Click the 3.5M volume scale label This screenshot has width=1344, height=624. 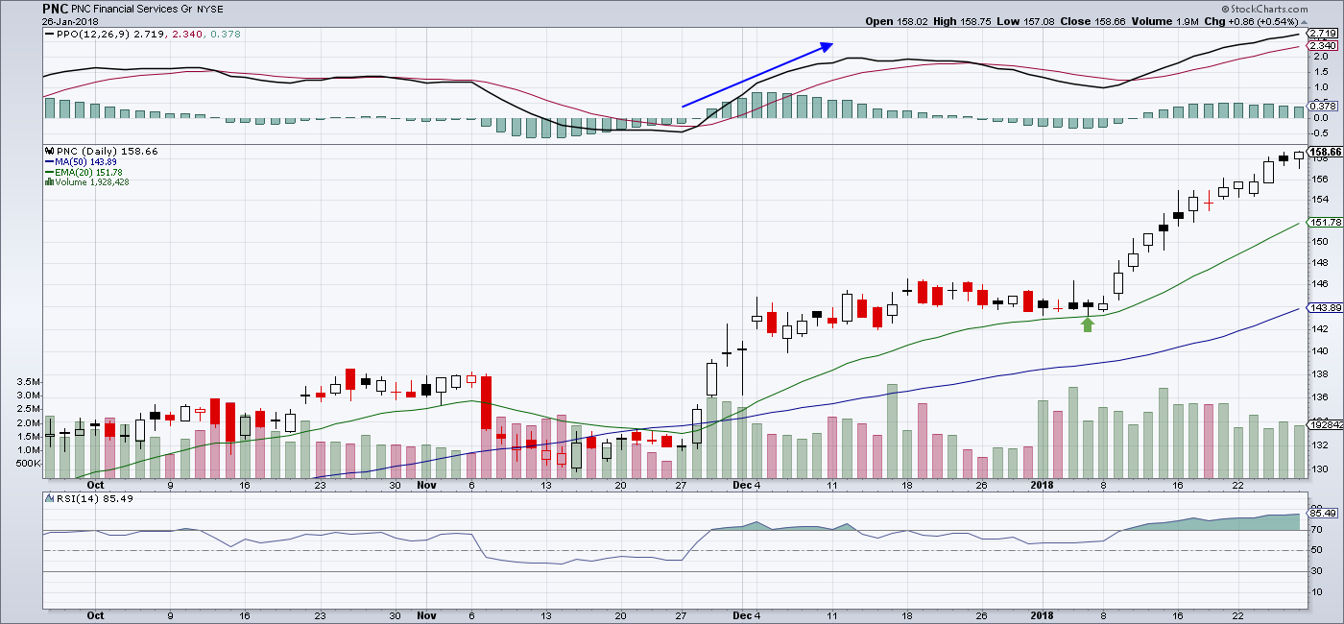click(30, 382)
